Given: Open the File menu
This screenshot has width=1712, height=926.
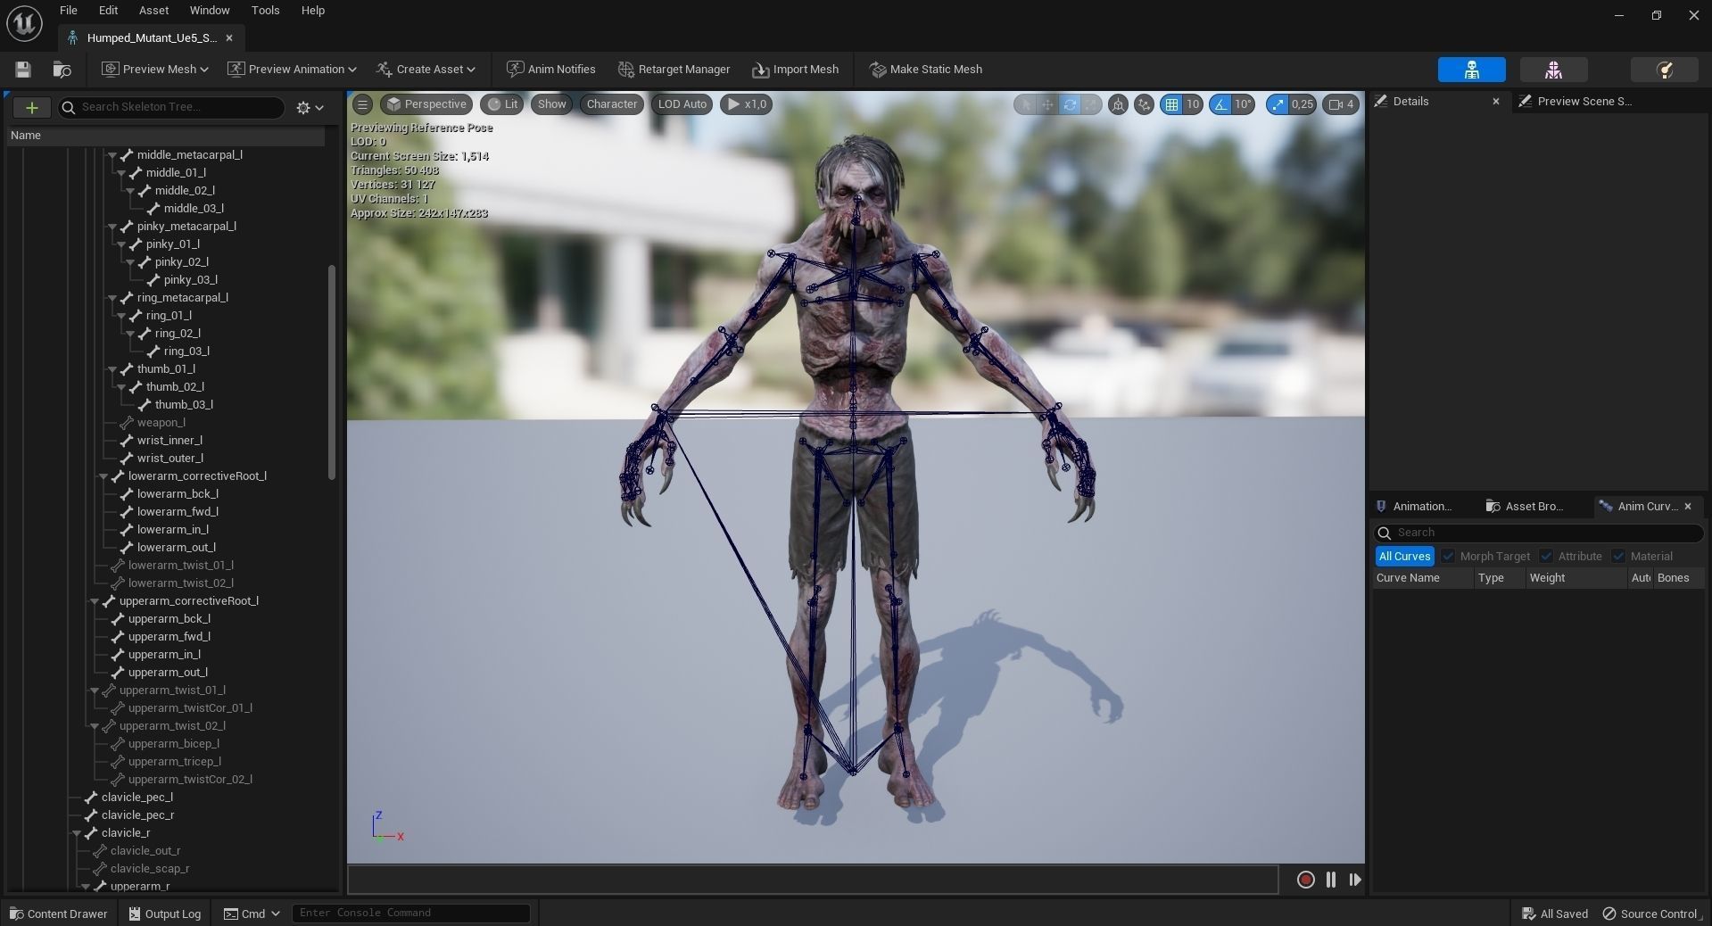Looking at the screenshot, I should [69, 11].
